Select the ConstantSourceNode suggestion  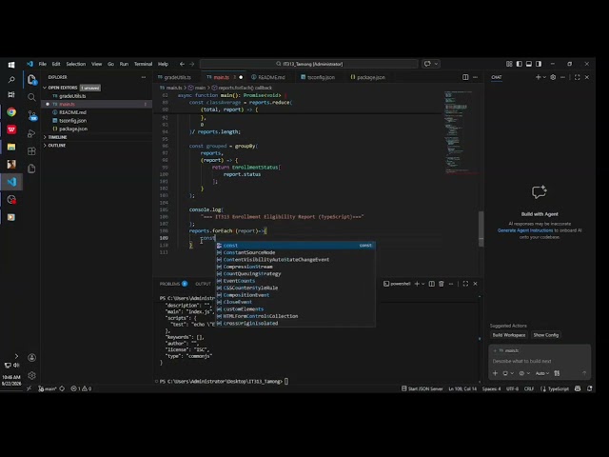point(296,252)
